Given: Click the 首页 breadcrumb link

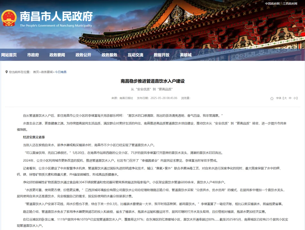Looking at the screenshot, I should coord(36,72).
